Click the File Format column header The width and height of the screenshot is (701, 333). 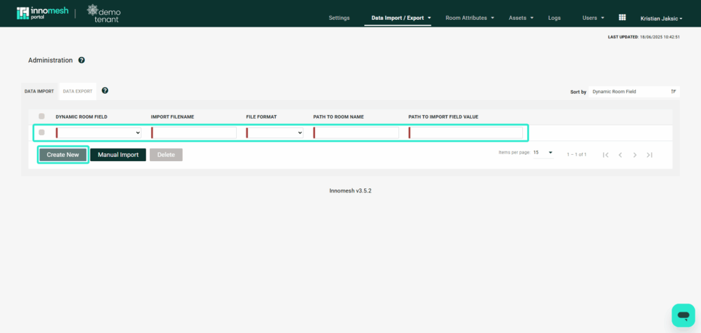pos(262,116)
